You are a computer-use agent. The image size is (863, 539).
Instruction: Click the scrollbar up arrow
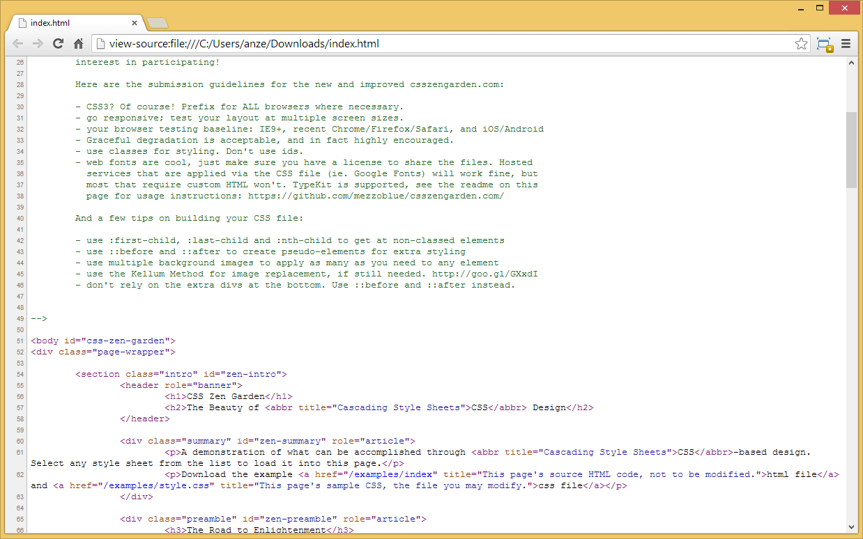(x=851, y=62)
